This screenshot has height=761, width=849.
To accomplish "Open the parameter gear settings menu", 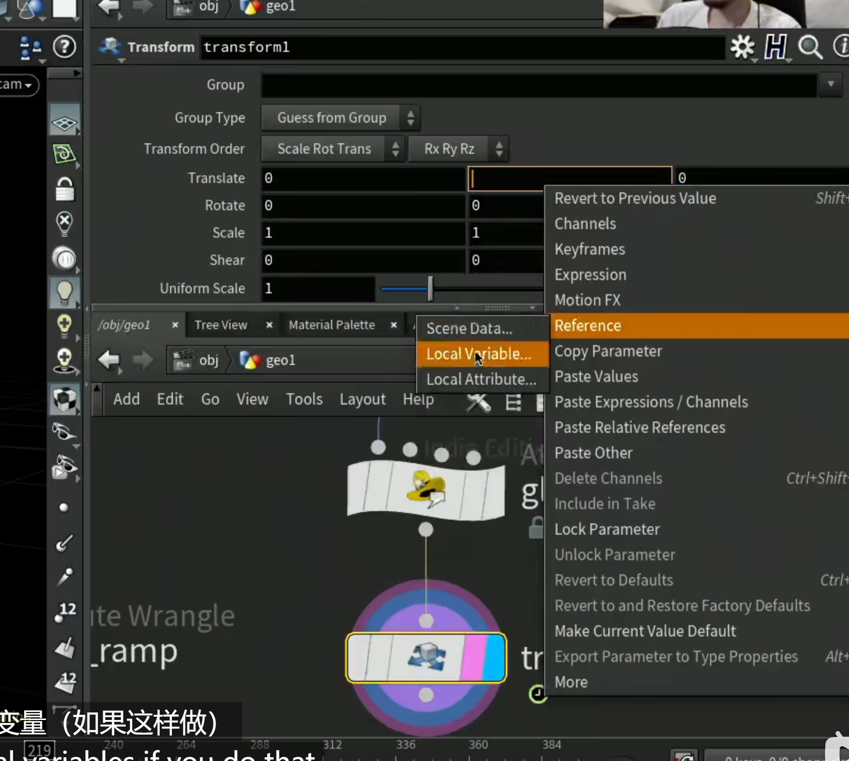I will click(743, 47).
